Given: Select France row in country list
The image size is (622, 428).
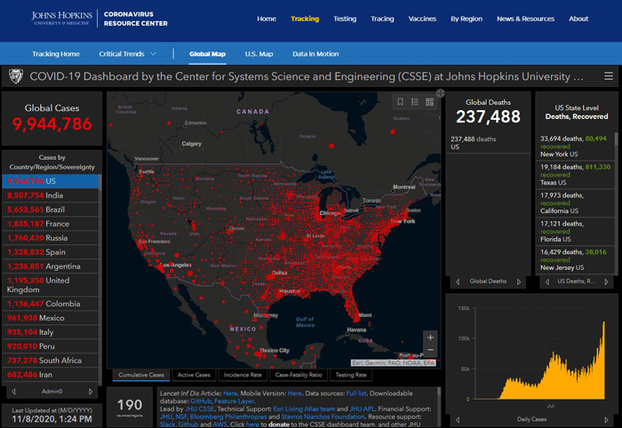Looking at the screenshot, I should point(51,224).
